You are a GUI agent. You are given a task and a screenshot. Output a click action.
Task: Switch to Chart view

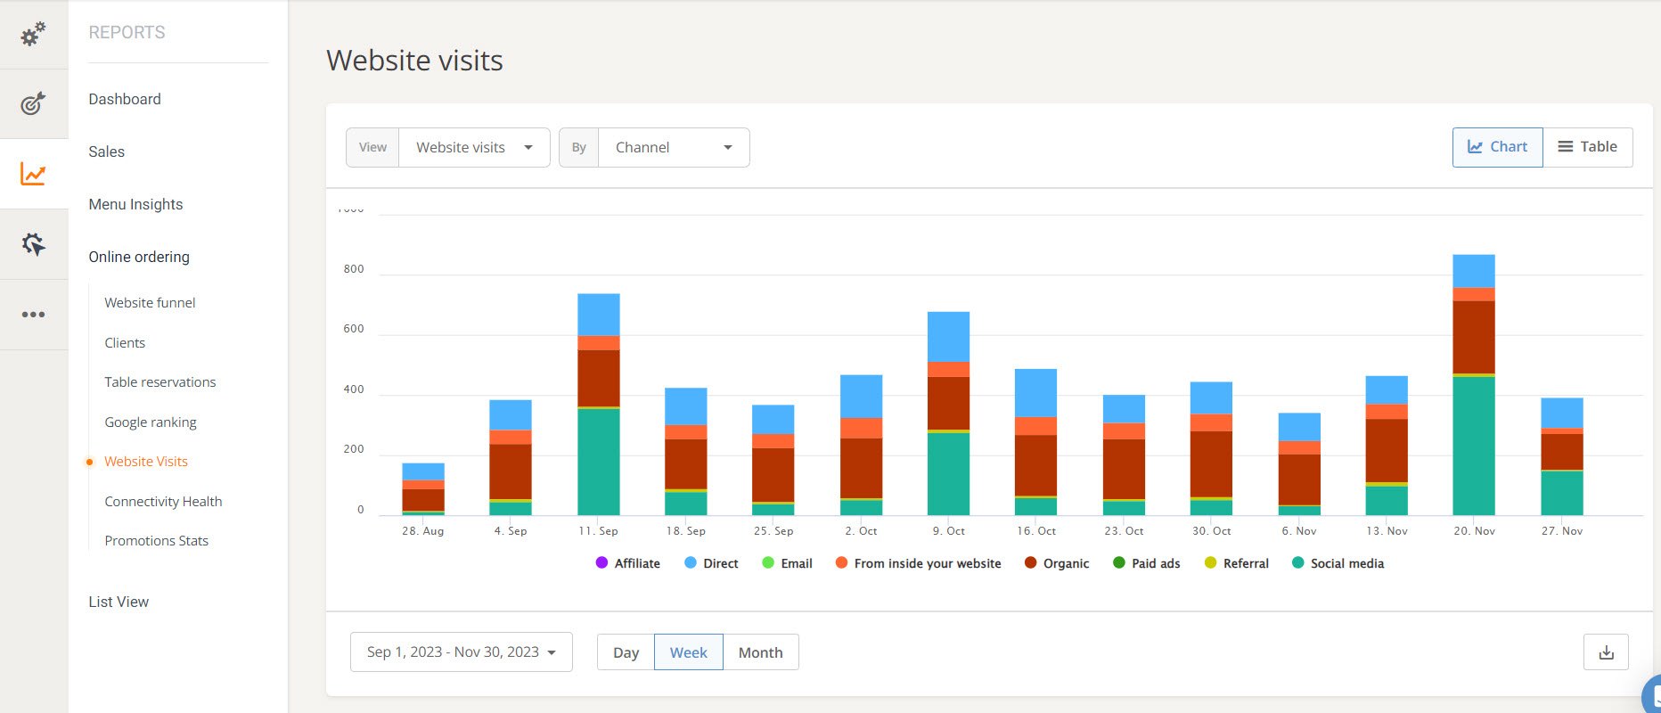[x=1497, y=147]
